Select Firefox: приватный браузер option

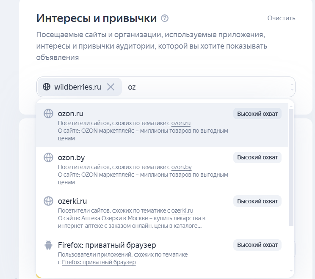point(107,245)
